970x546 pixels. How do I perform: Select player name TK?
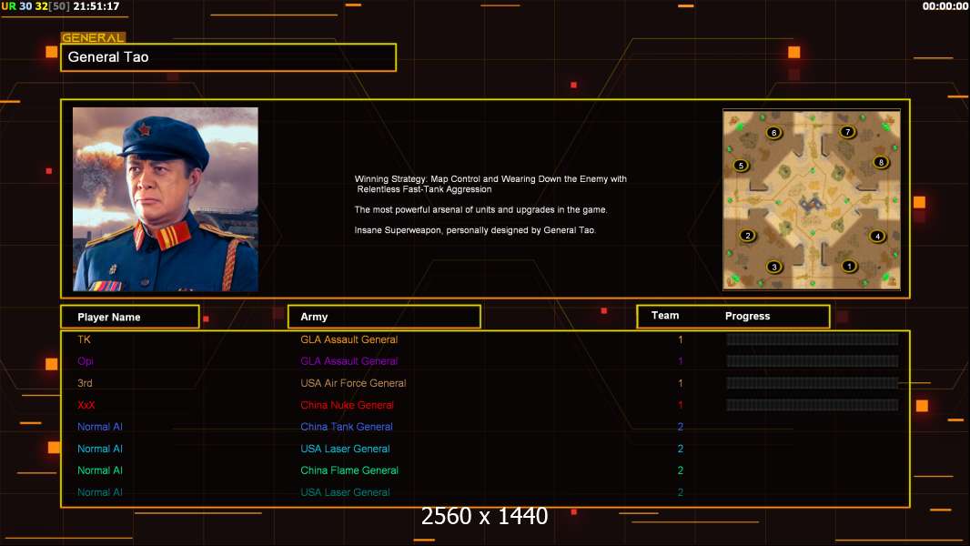click(x=84, y=339)
